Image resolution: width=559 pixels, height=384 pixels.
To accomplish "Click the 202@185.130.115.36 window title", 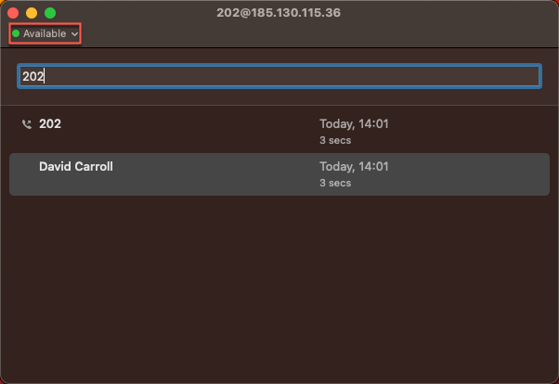I will coord(279,13).
